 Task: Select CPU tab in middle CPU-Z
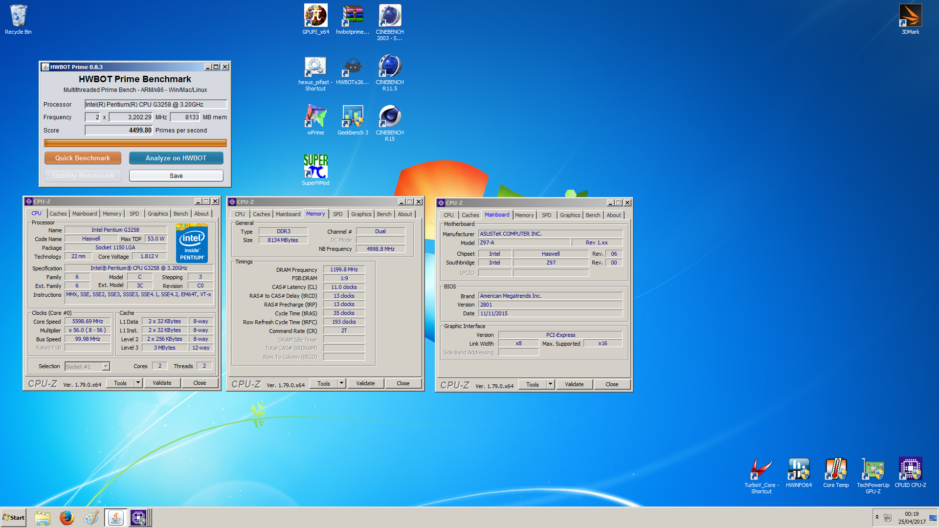click(240, 214)
